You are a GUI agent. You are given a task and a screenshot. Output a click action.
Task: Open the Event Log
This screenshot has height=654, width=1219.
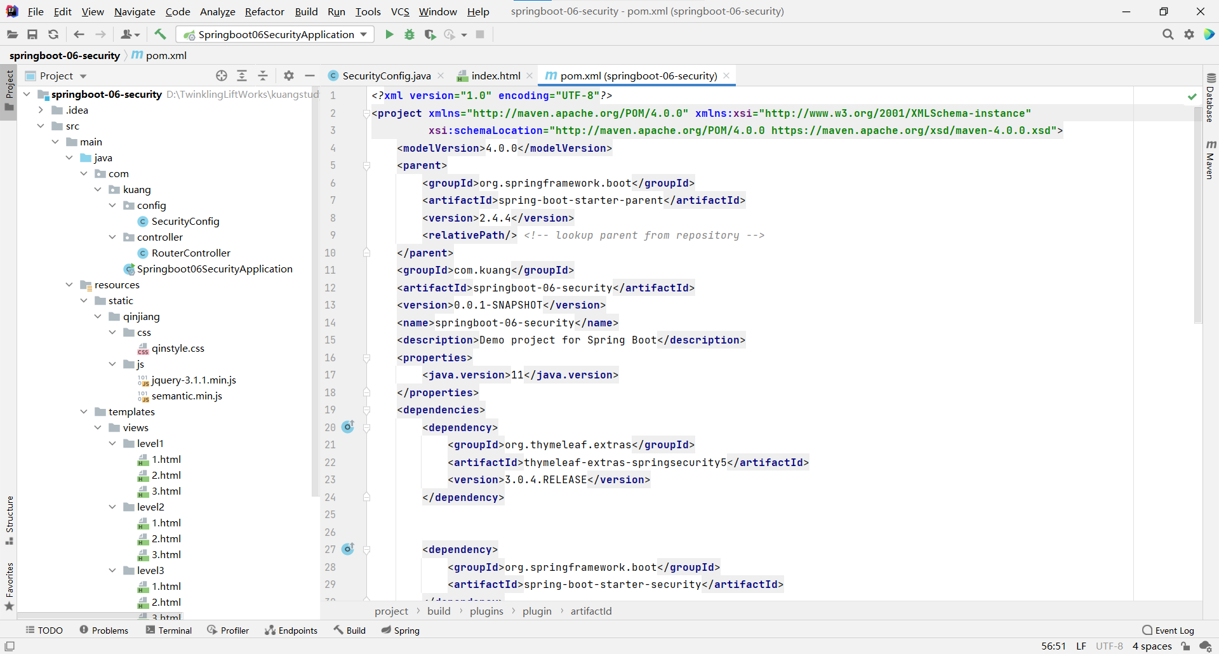tap(1168, 630)
